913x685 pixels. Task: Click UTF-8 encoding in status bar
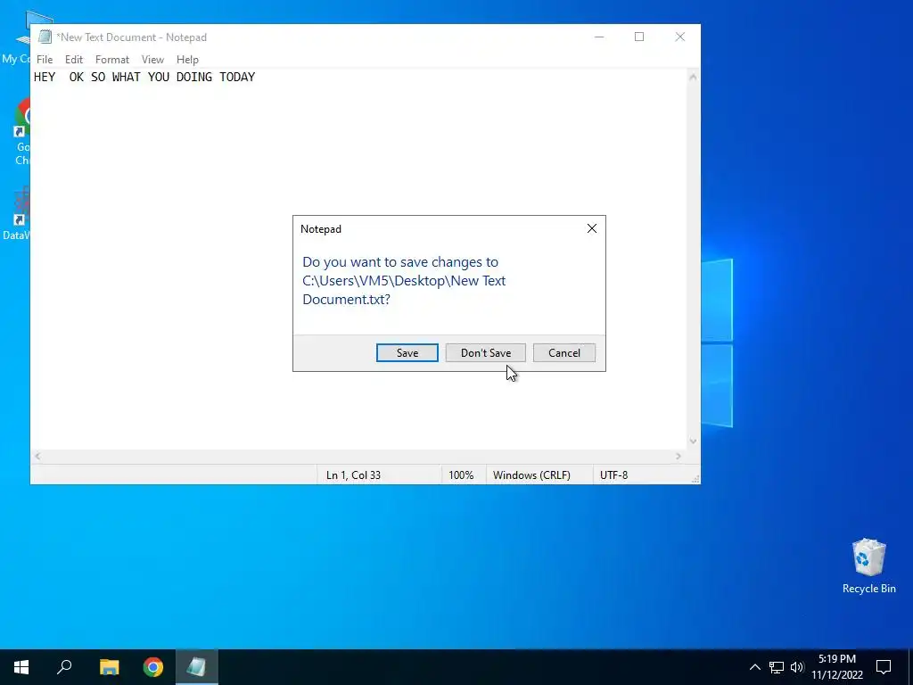613,475
